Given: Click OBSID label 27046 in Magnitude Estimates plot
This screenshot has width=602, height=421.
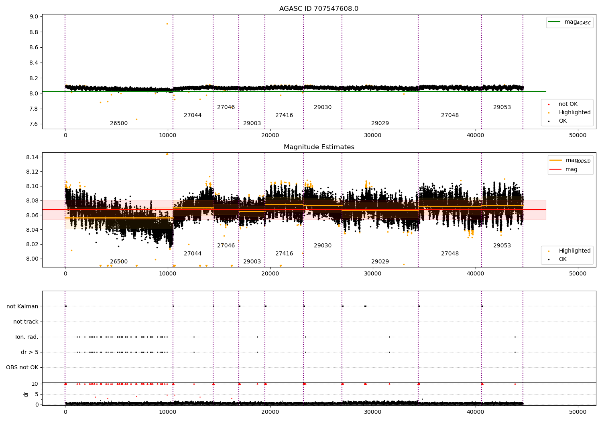Looking at the screenshot, I should click(226, 246).
